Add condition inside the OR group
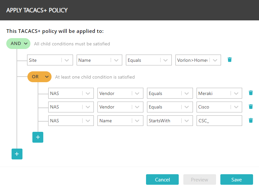Image resolution: width=259 pixels, height=190 pixels. coord(38,137)
